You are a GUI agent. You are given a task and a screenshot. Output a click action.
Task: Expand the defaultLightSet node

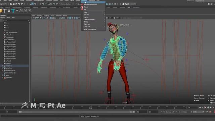point(2,71)
